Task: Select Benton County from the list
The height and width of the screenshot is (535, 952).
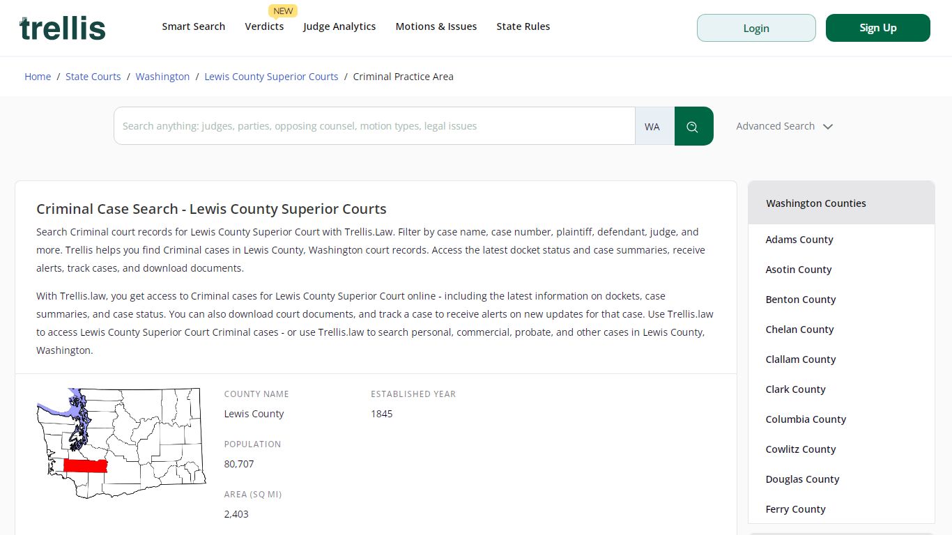Action: point(801,300)
